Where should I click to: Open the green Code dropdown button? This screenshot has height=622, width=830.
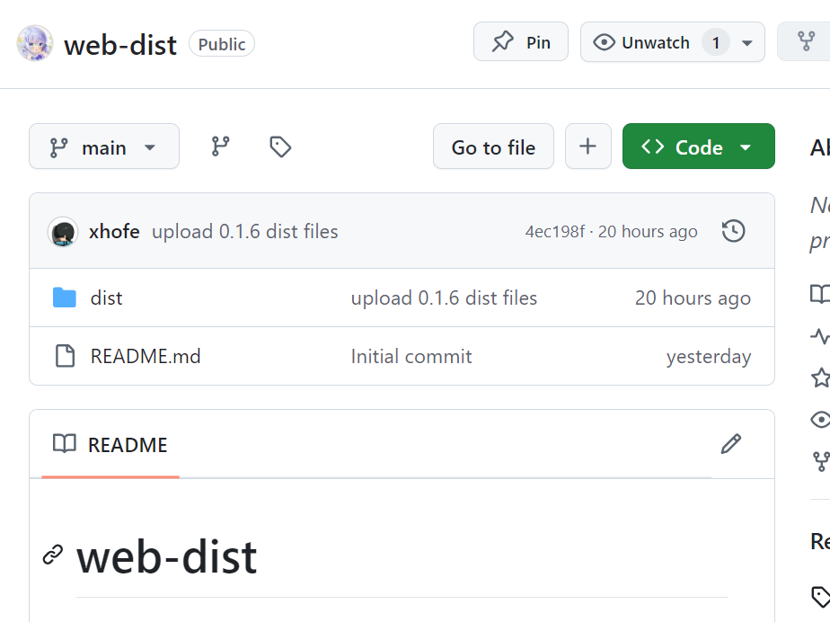[x=699, y=147]
